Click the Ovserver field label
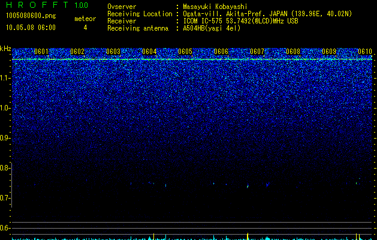This screenshot has height=240, width=377. (122, 7)
